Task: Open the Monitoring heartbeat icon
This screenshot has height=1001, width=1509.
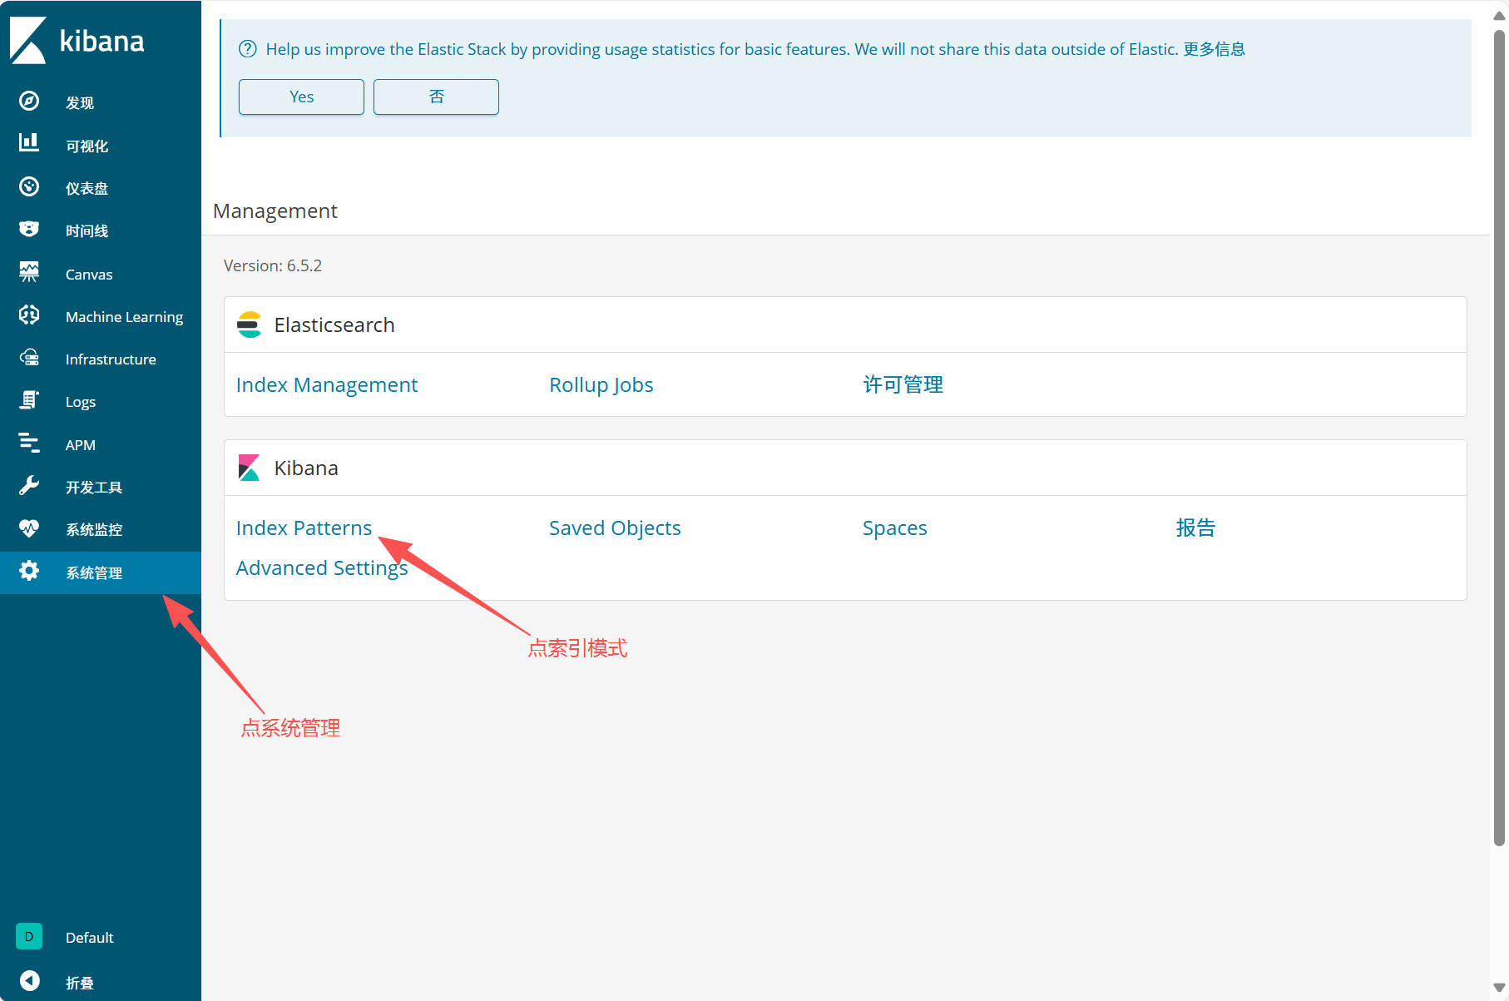Action: coord(29,528)
